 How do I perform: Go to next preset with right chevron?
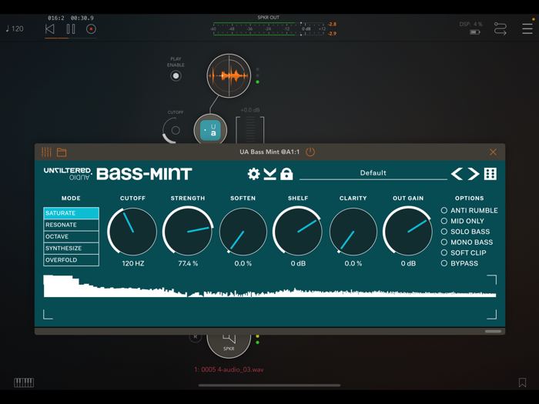tap(474, 174)
